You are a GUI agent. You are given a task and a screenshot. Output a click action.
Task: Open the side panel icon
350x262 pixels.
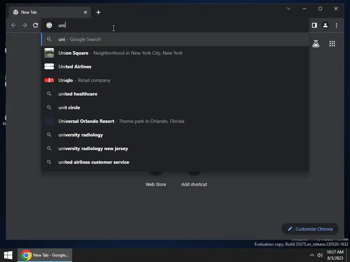tap(314, 25)
